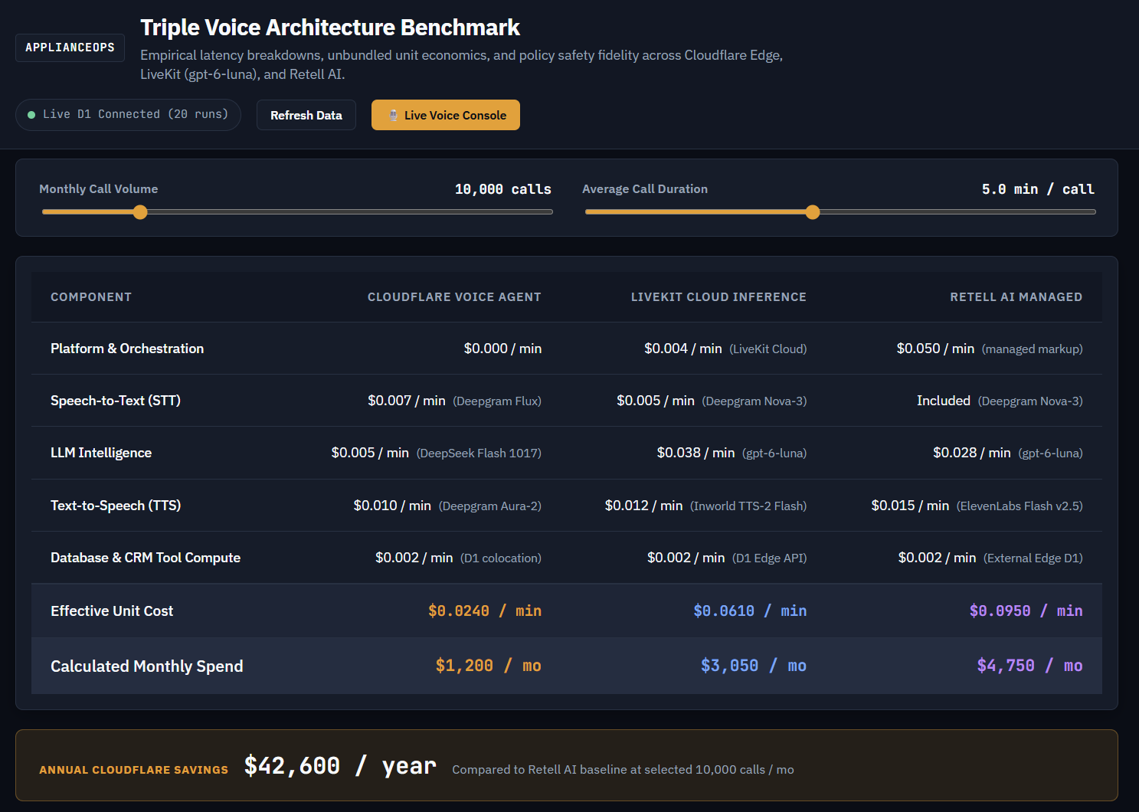Click the CLOUDFLARE VOICE AGENT column header
Screen dimensions: 1139x812
pyautogui.click(x=454, y=297)
